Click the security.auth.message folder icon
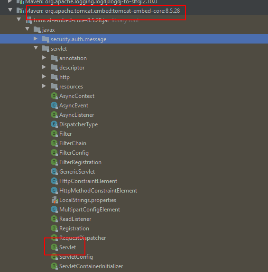This screenshot has width=268, height=272. [46, 39]
